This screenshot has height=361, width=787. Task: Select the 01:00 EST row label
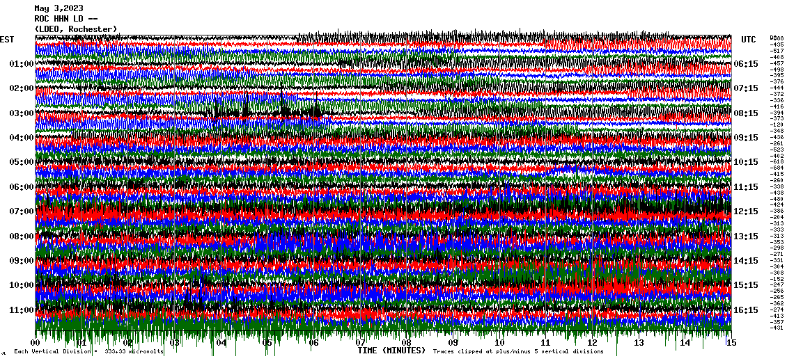pos(22,64)
